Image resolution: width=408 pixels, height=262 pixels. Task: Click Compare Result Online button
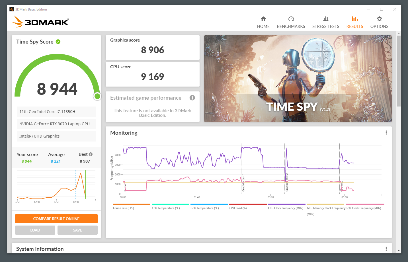[56, 219]
